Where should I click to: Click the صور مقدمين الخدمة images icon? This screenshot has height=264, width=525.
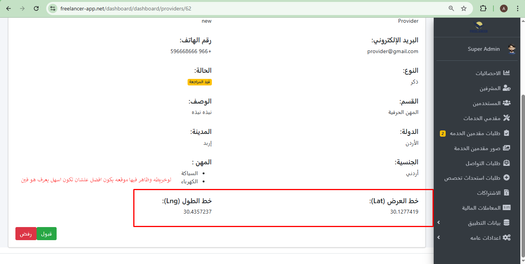point(507,148)
